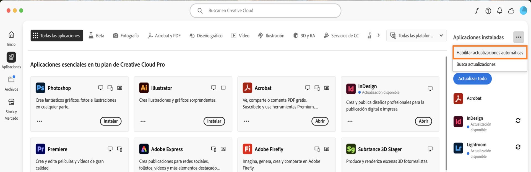Click the web platform icon on Acrobat card
This screenshot has width=531, height=172.
coord(327,88)
